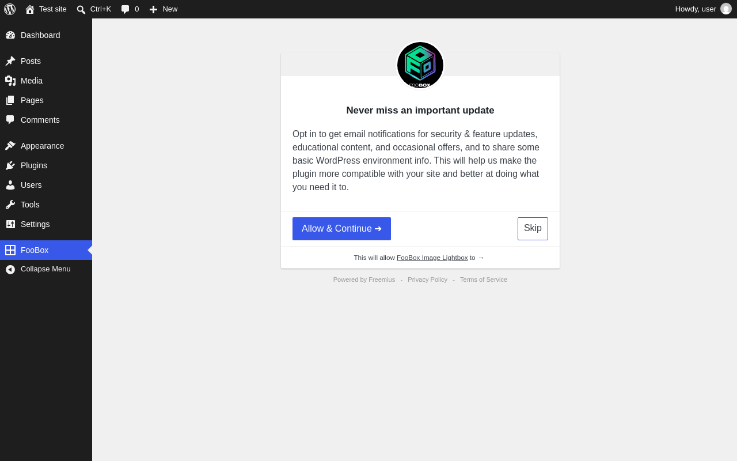Open Settings label in sidebar
Viewport: 737px width, 461px height.
point(35,224)
